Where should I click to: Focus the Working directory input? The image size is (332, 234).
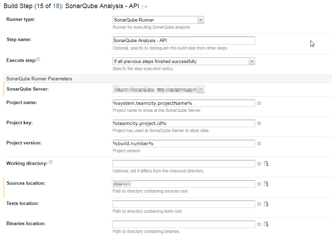[x=184, y=164]
